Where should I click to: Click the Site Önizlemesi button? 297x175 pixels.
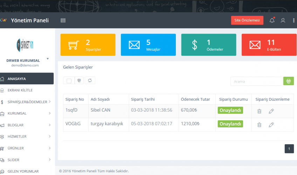pos(247,21)
